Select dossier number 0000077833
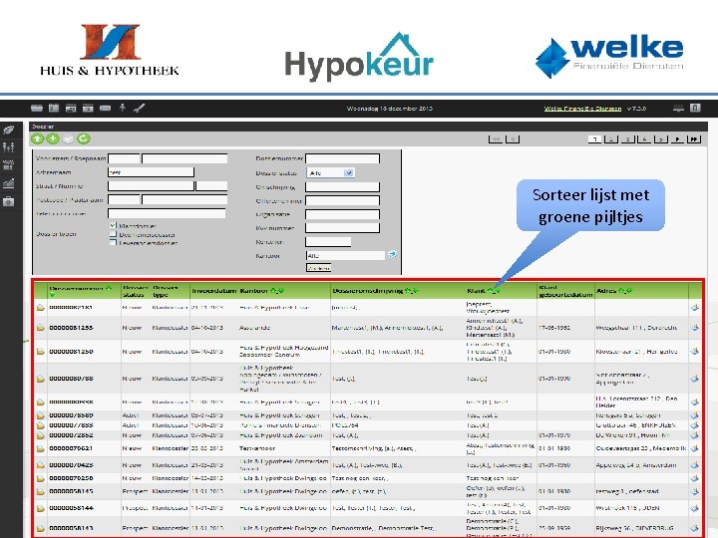The height and width of the screenshot is (538, 718). (71, 425)
